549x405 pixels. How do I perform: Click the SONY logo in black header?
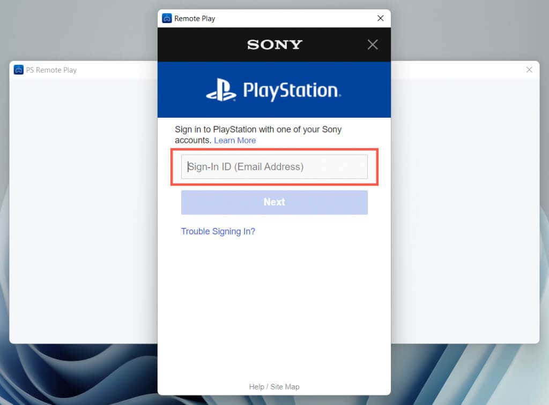point(274,44)
